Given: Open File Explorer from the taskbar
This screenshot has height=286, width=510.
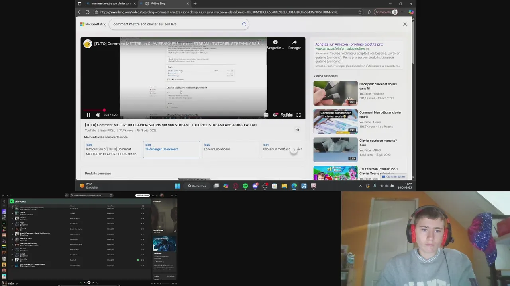Looking at the screenshot, I should (284, 186).
